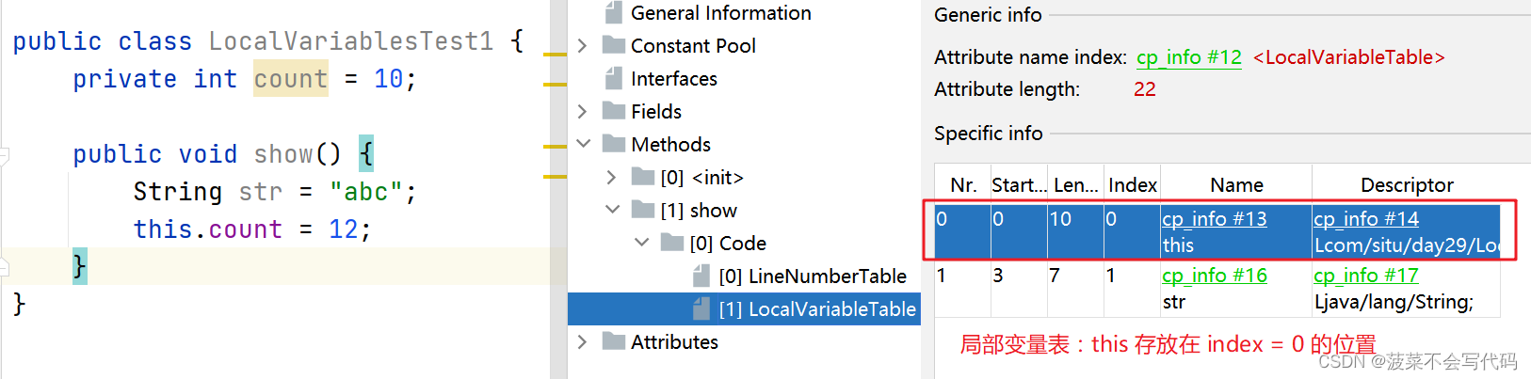Image resolution: width=1531 pixels, height=379 pixels.
Task: Select the [0] <init> tree item
Action: click(x=701, y=177)
